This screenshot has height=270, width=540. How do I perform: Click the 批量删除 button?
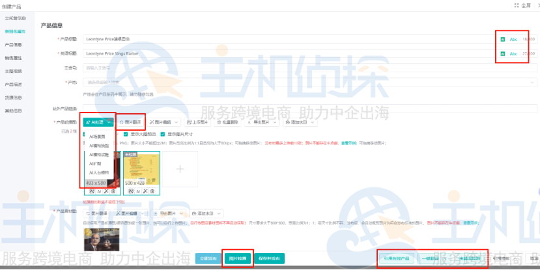click(228, 122)
